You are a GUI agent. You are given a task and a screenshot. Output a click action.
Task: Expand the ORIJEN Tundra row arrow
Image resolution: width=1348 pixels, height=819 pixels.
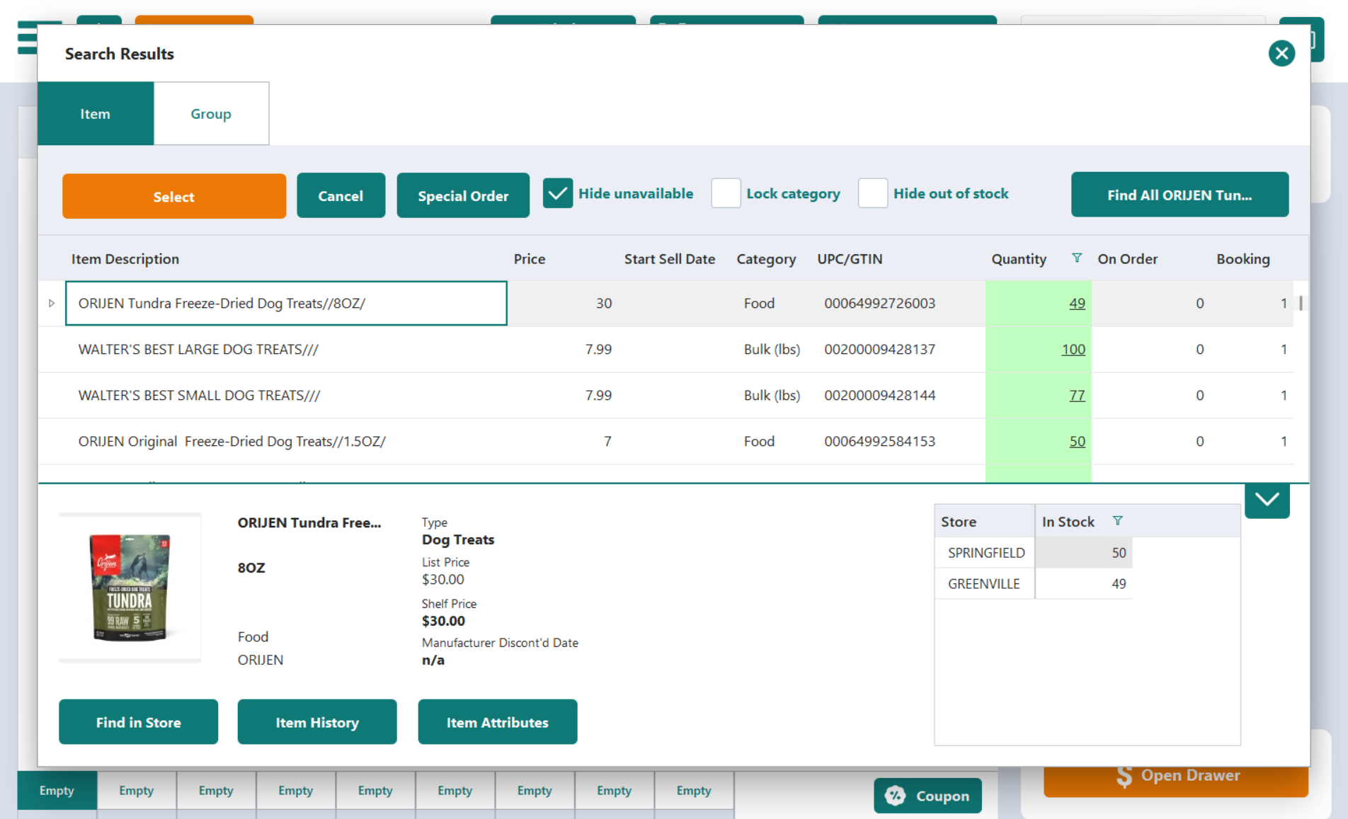click(x=52, y=303)
